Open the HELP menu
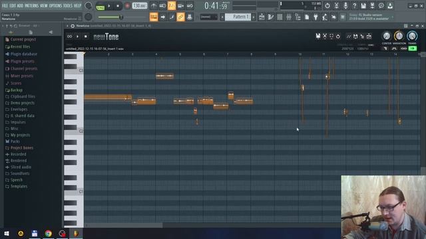This screenshot has width=426, height=239. (77, 5)
